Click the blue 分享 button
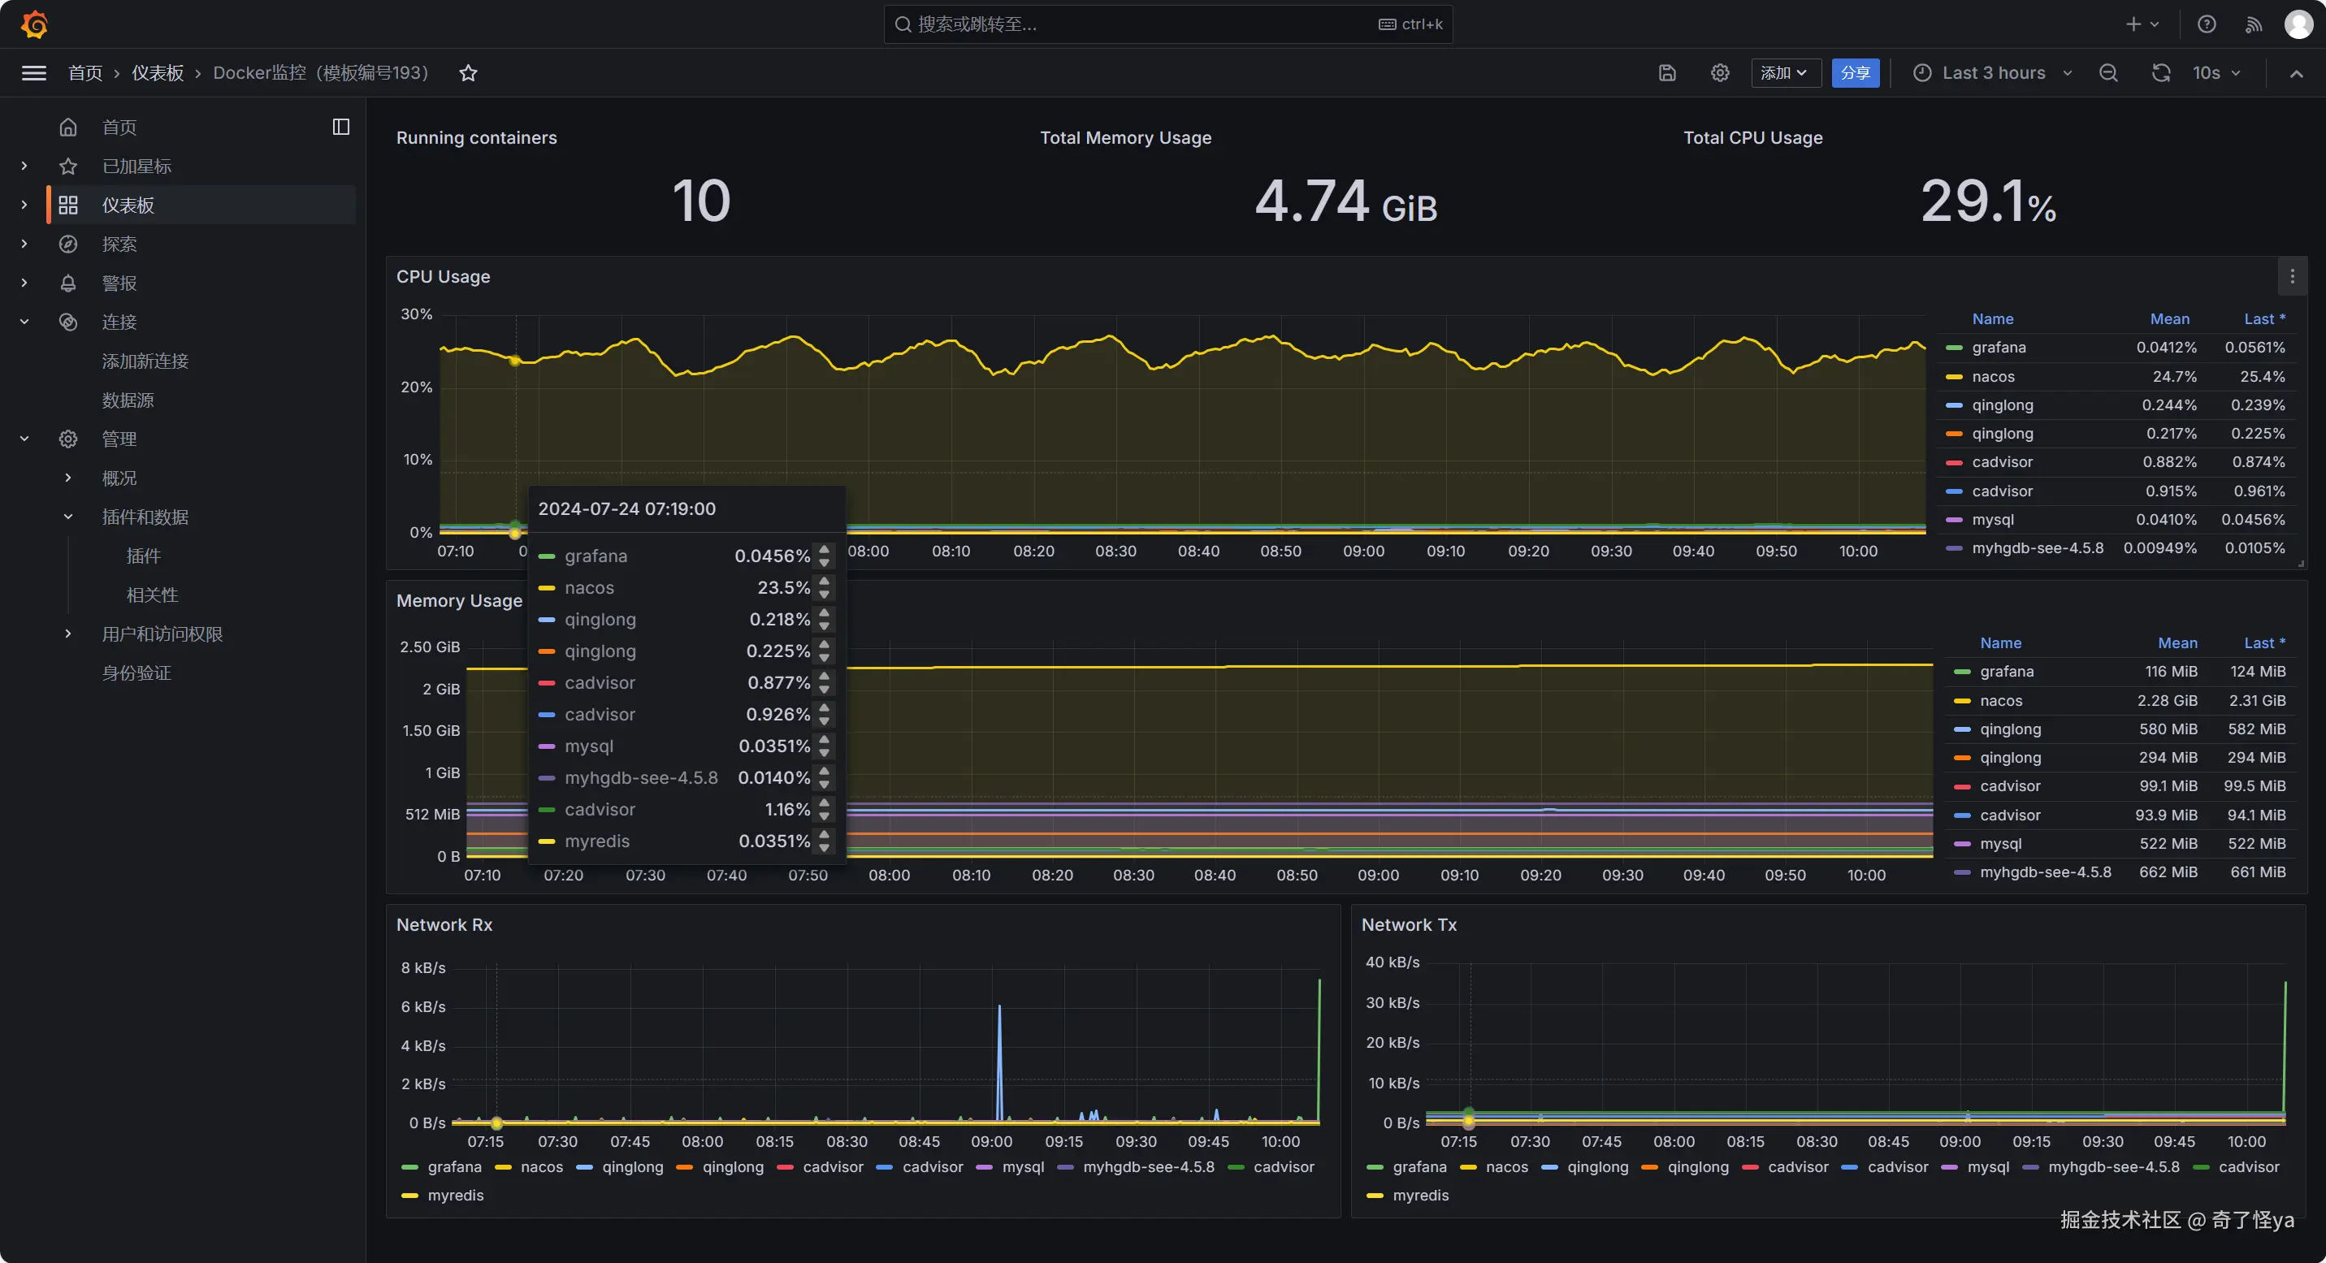Viewport: 2326px width, 1263px height. 1855,73
